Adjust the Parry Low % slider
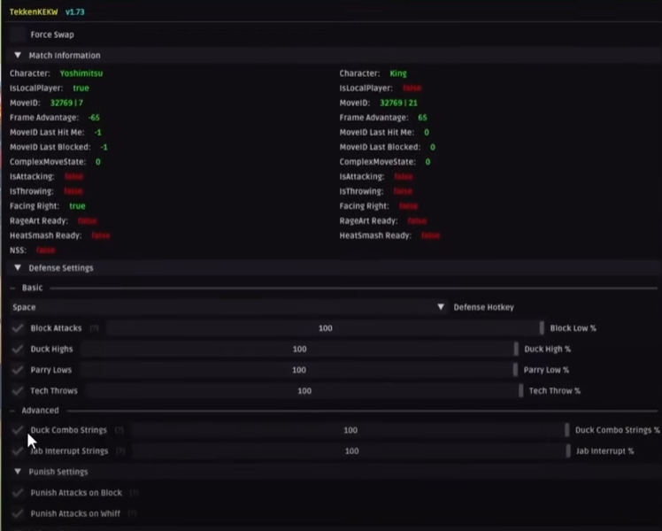Viewport: 662px width, 531px height. [299, 370]
